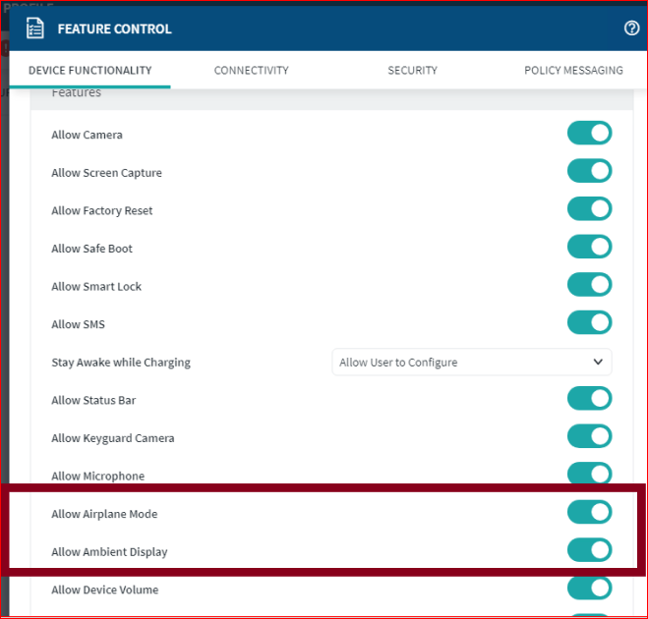Open the Security tab
The width and height of the screenshot is (648, 619).
tap(412, 71)
